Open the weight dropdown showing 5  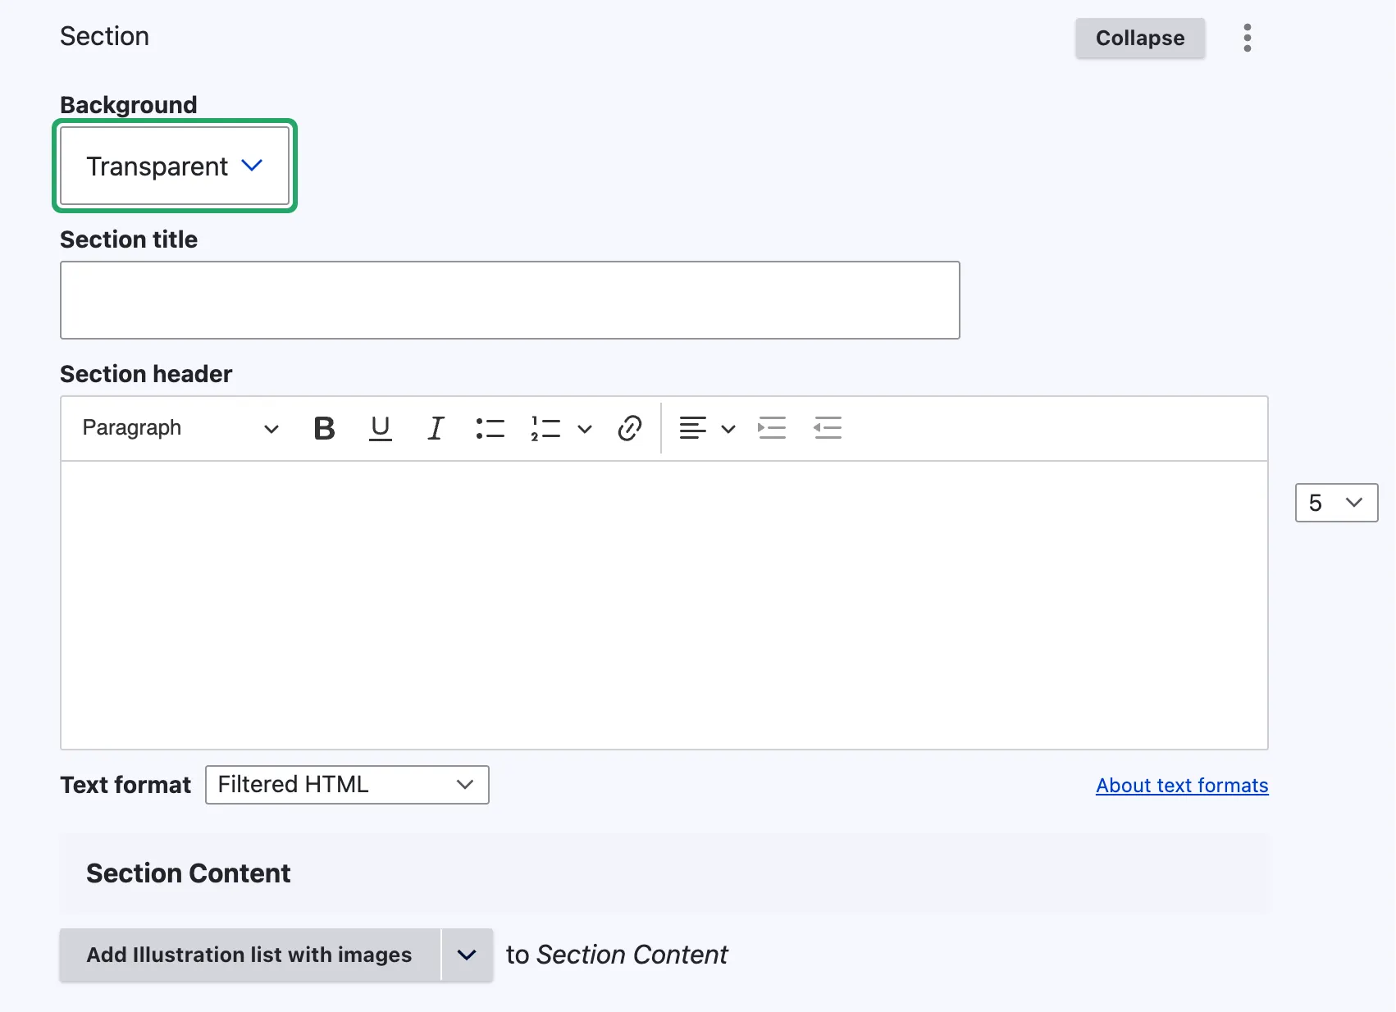[x=1336, y=503]
